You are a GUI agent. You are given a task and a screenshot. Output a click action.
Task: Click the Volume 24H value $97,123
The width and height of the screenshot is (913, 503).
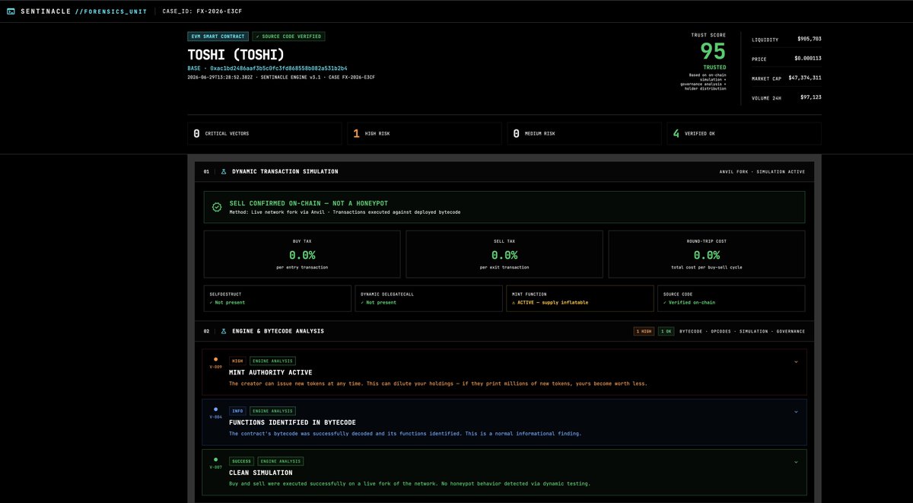tap(810, 97)
